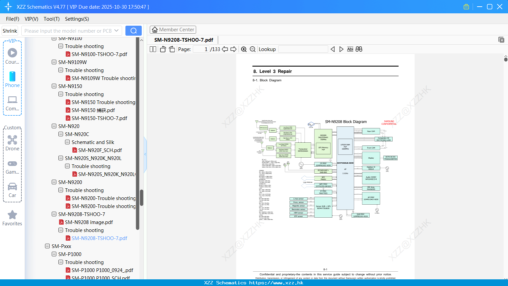The height and width of the screenshot is (286, 508).
Task: Rotate page counterclockwise
Action: [x=163, y=49]
